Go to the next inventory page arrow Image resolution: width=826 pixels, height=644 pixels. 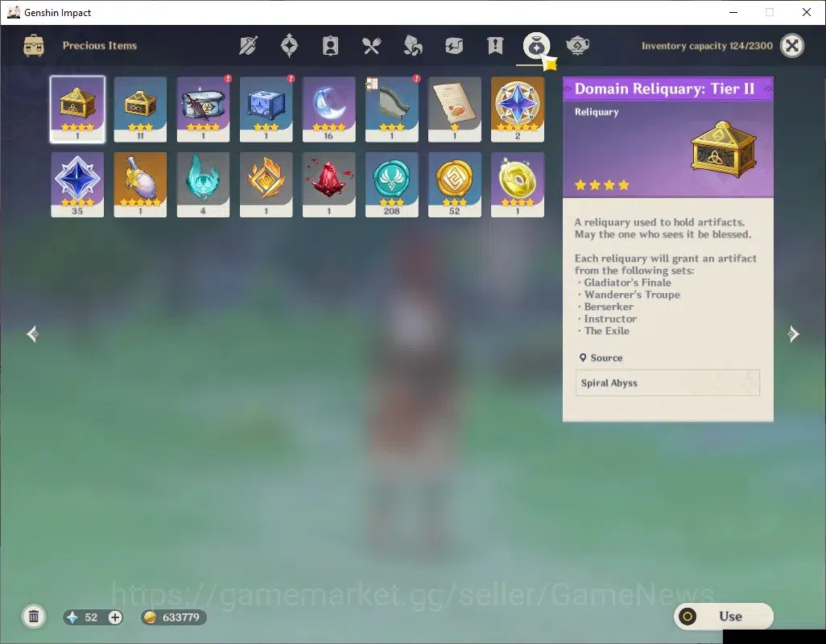click(x=793, y=334)
